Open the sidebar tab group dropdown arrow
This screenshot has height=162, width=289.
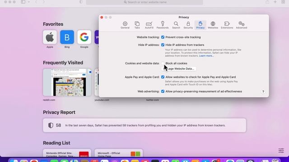(x=29, y=2)
